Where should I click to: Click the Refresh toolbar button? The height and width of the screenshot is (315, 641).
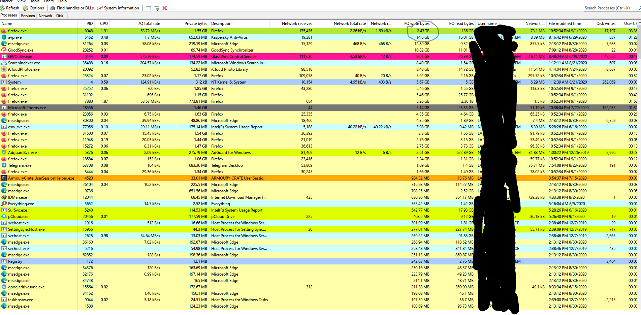tap(10, 8)
